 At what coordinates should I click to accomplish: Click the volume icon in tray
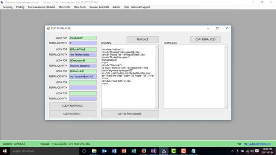click(252, 151)
